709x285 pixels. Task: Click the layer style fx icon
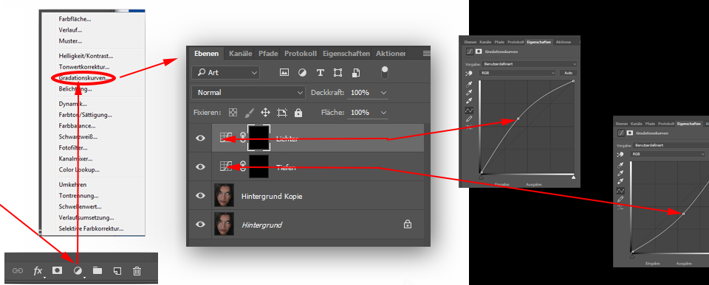(38, 270)
